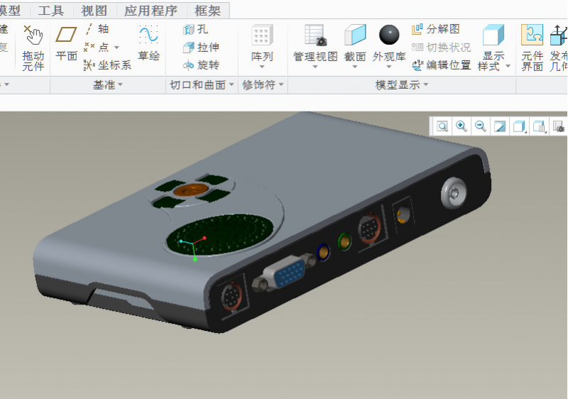Toggle the 分解图 exploded view
This screenshot has width=568, height=399.
click(x=436, y=29)
